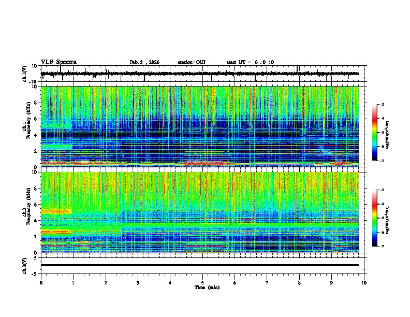
Task: Click the ch.2 colorbar log(PSD) label
Action: 387,220
